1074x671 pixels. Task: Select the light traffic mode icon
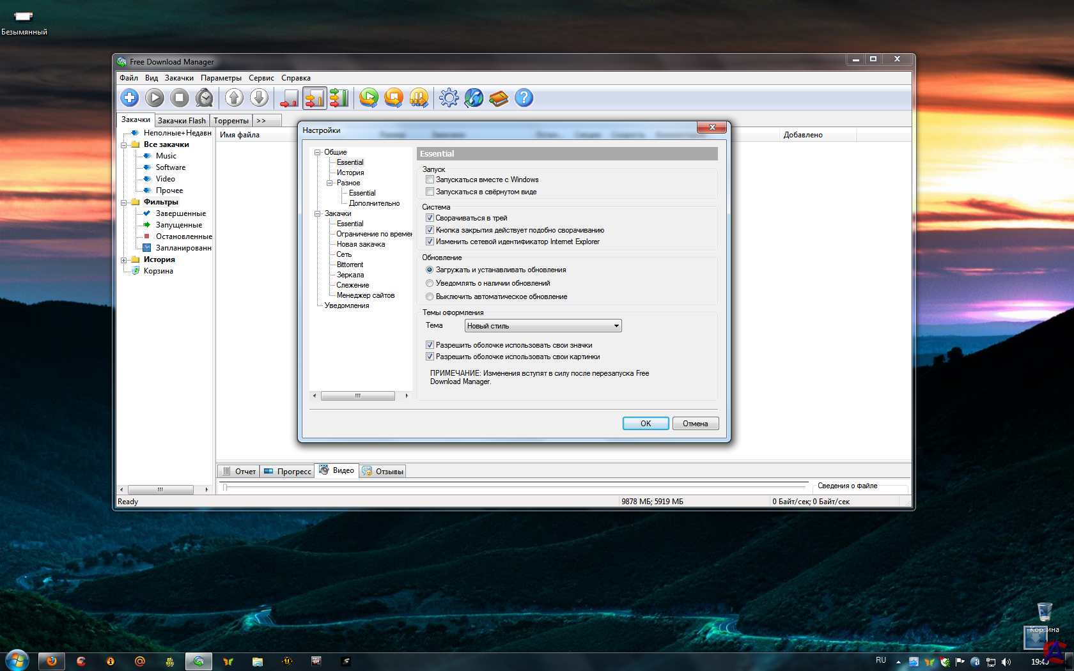pos(289,98)
